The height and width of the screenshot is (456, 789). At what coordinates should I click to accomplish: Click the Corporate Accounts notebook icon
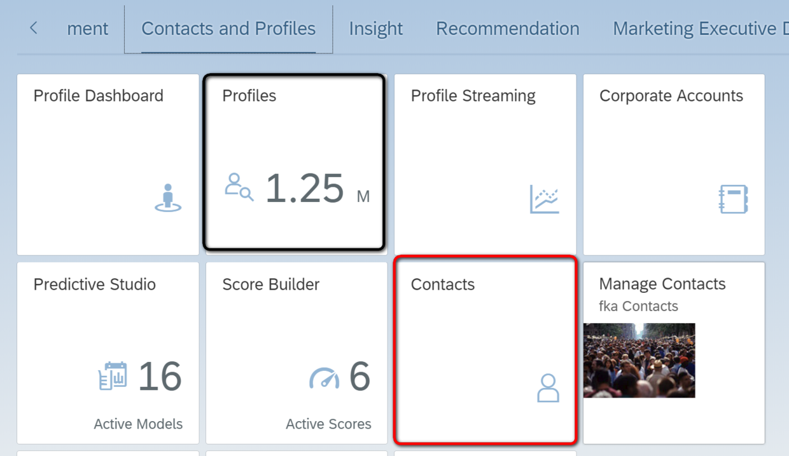click(733, 199)
